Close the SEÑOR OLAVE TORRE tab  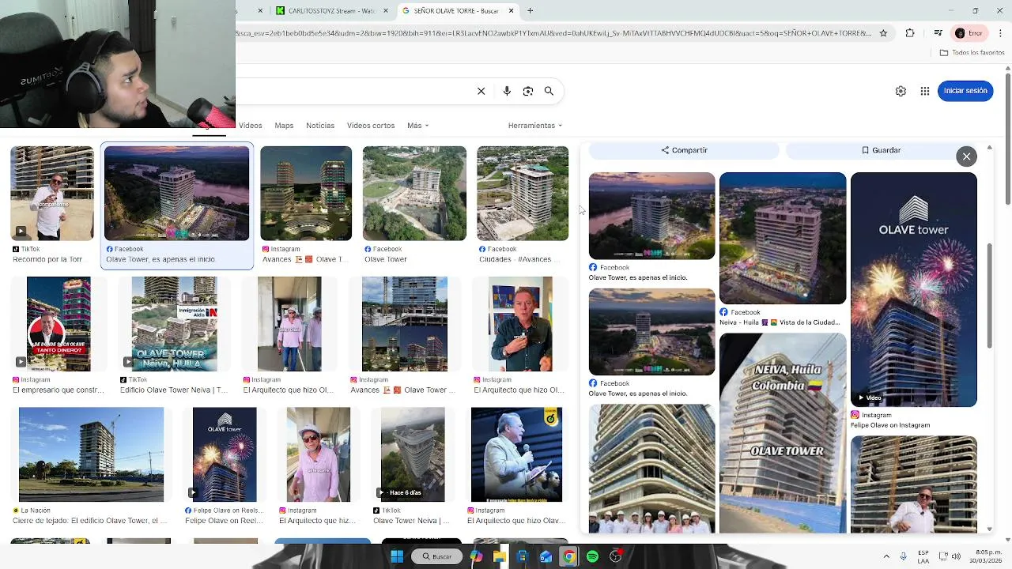point(511,10)
